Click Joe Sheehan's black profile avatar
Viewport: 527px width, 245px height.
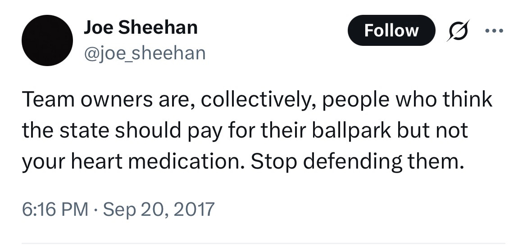[x=47, y=40]
